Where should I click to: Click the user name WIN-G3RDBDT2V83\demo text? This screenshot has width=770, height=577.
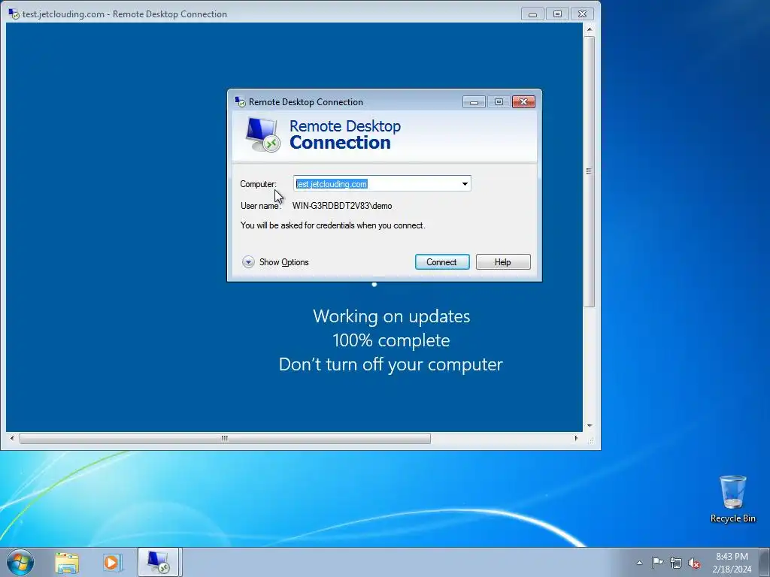point(342,206)
